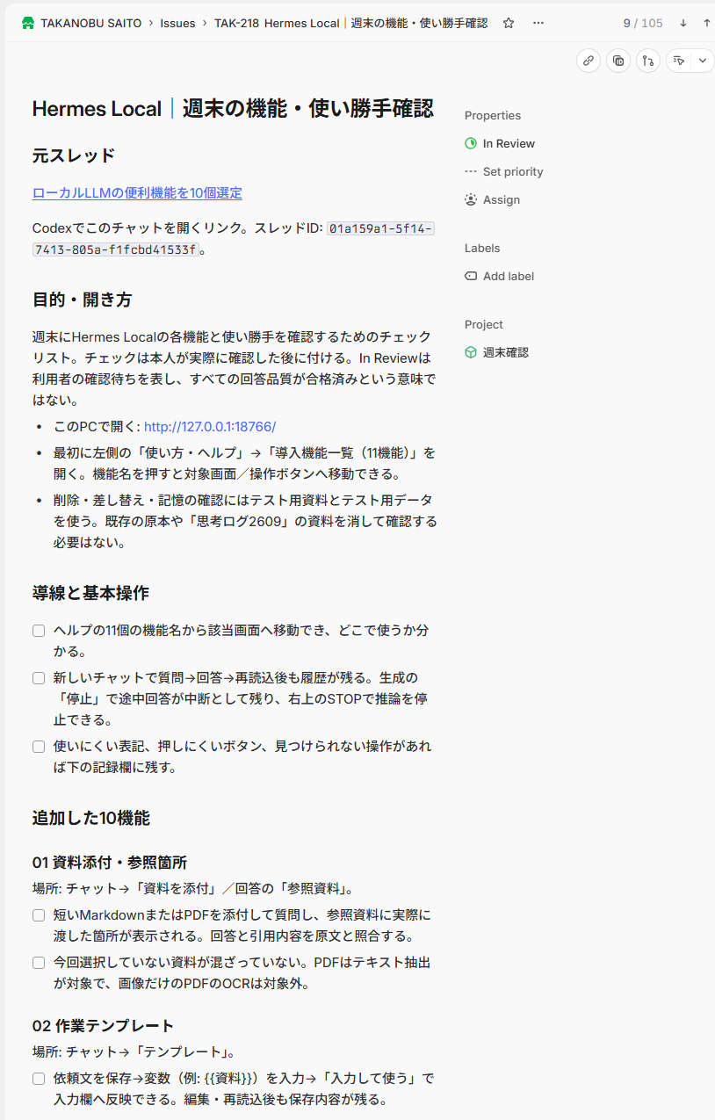Click the Properties section header
This screenshot has height=1120, width=715.
tap(493, 115)
